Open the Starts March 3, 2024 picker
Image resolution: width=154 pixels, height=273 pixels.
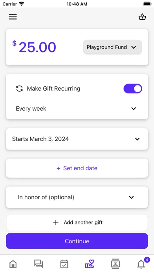pyautogui.click(x=77, y=139)
